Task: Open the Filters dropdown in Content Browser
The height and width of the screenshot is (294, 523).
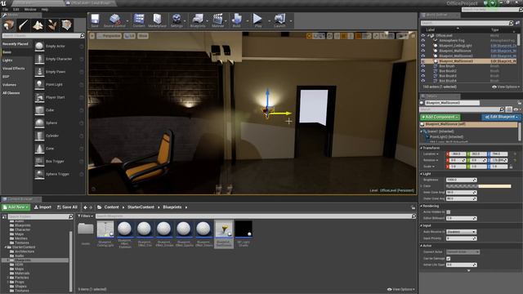Action: tap(85, 216)
